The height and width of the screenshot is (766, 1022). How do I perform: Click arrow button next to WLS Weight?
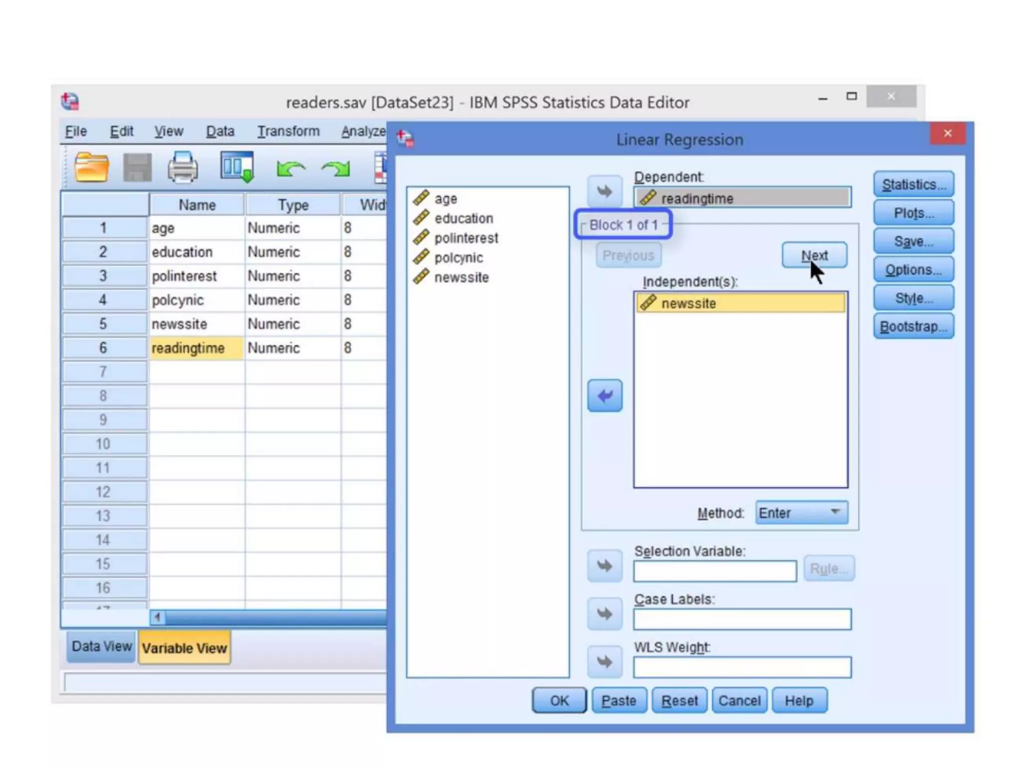point(604,662)
